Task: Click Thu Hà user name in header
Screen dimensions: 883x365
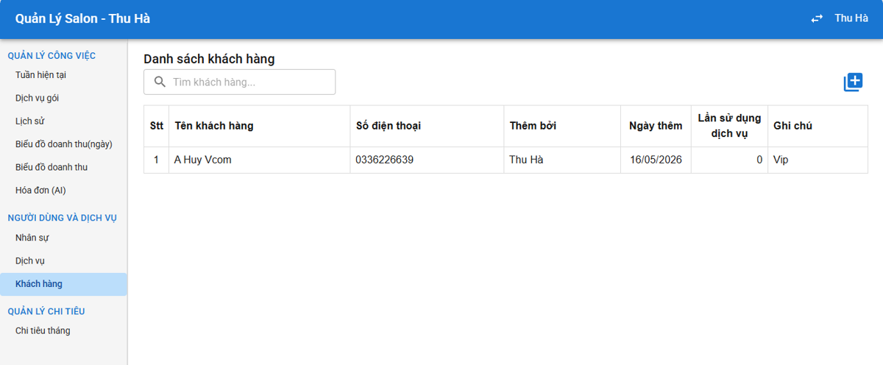Action: (851, 18)
